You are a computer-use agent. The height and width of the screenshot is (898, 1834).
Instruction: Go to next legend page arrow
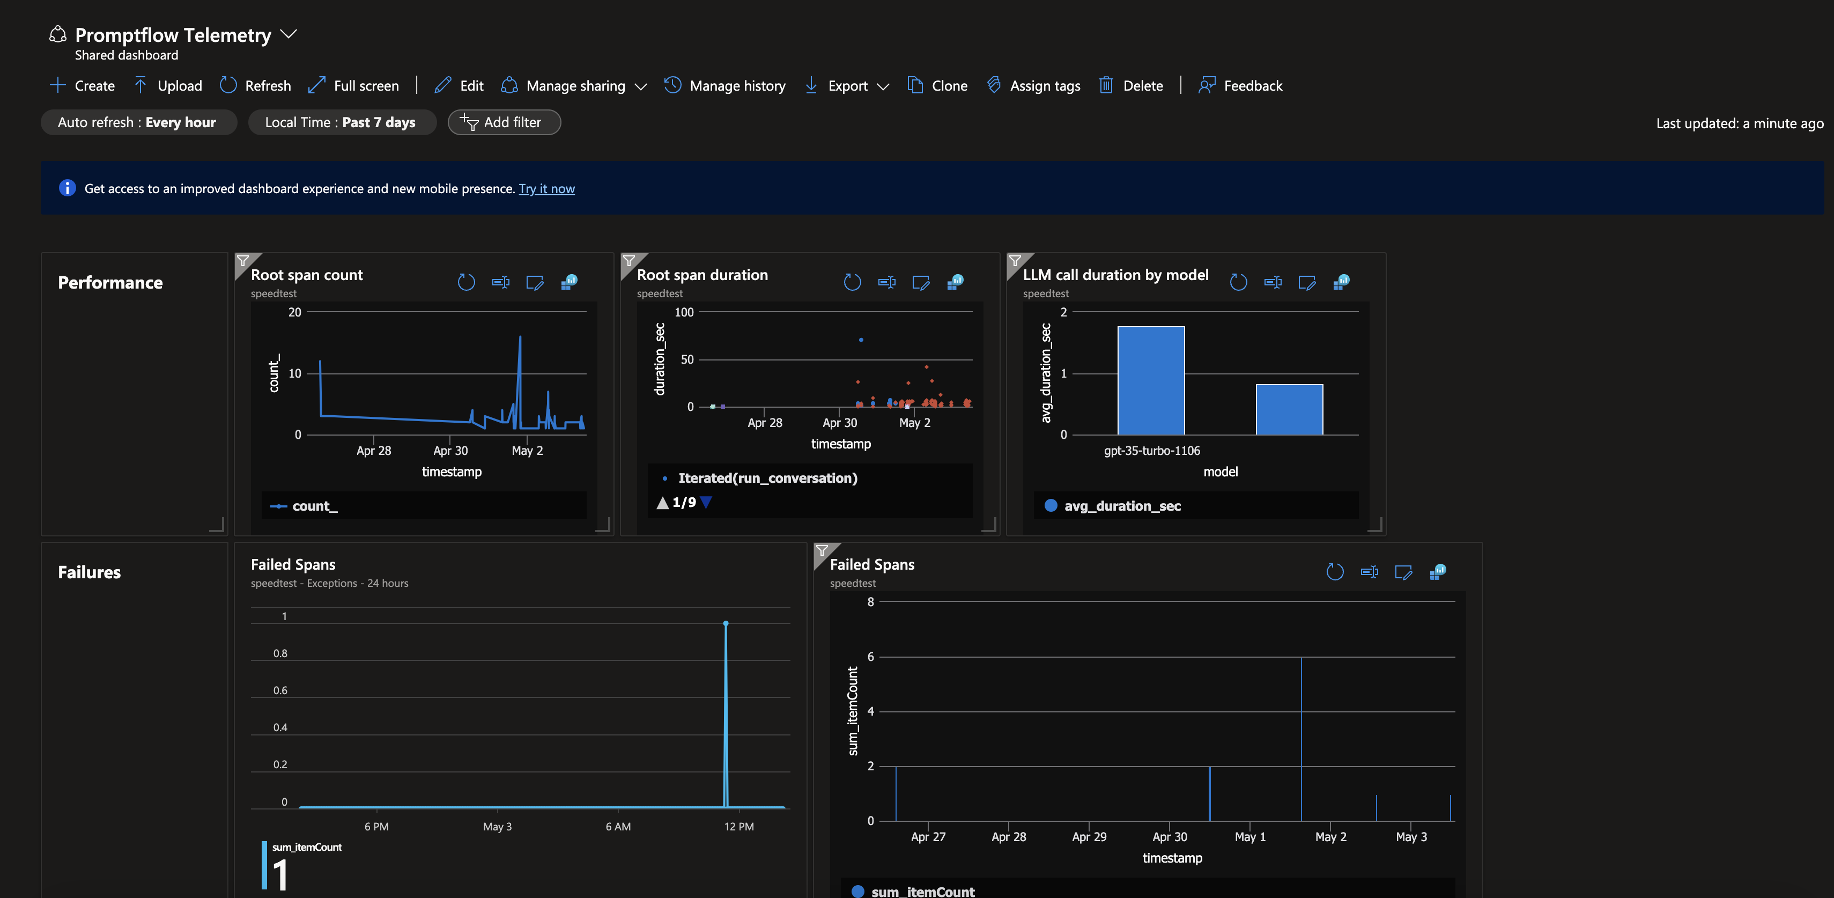pyautogui.click(x=706, y=503)
